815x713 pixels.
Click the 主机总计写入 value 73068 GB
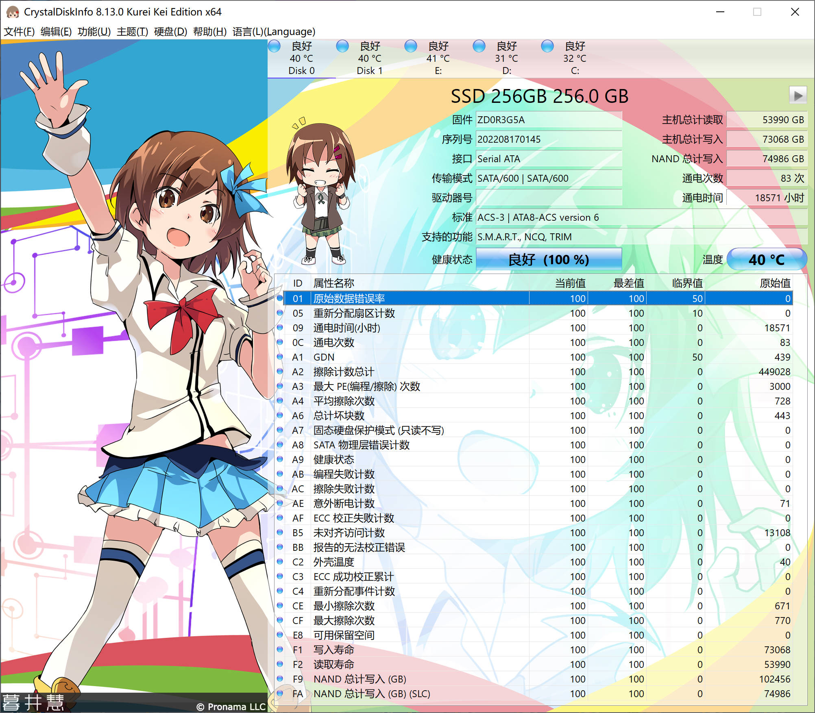pyautogui.click(x=767, y=139)
